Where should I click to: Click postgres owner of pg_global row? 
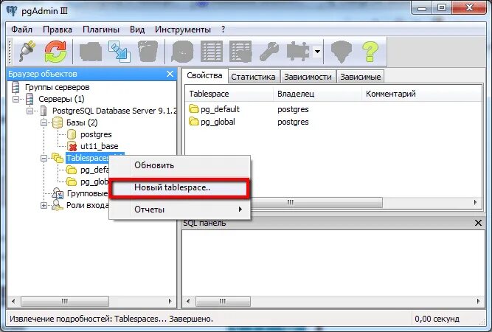pos(293,122)
